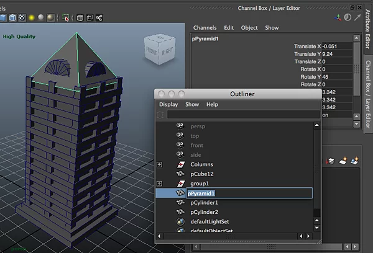The height and width of the screenshot is (253, 373).
Task: Click Outliner bottom-right scroll right arrow
Action: (x=308, y=236)
